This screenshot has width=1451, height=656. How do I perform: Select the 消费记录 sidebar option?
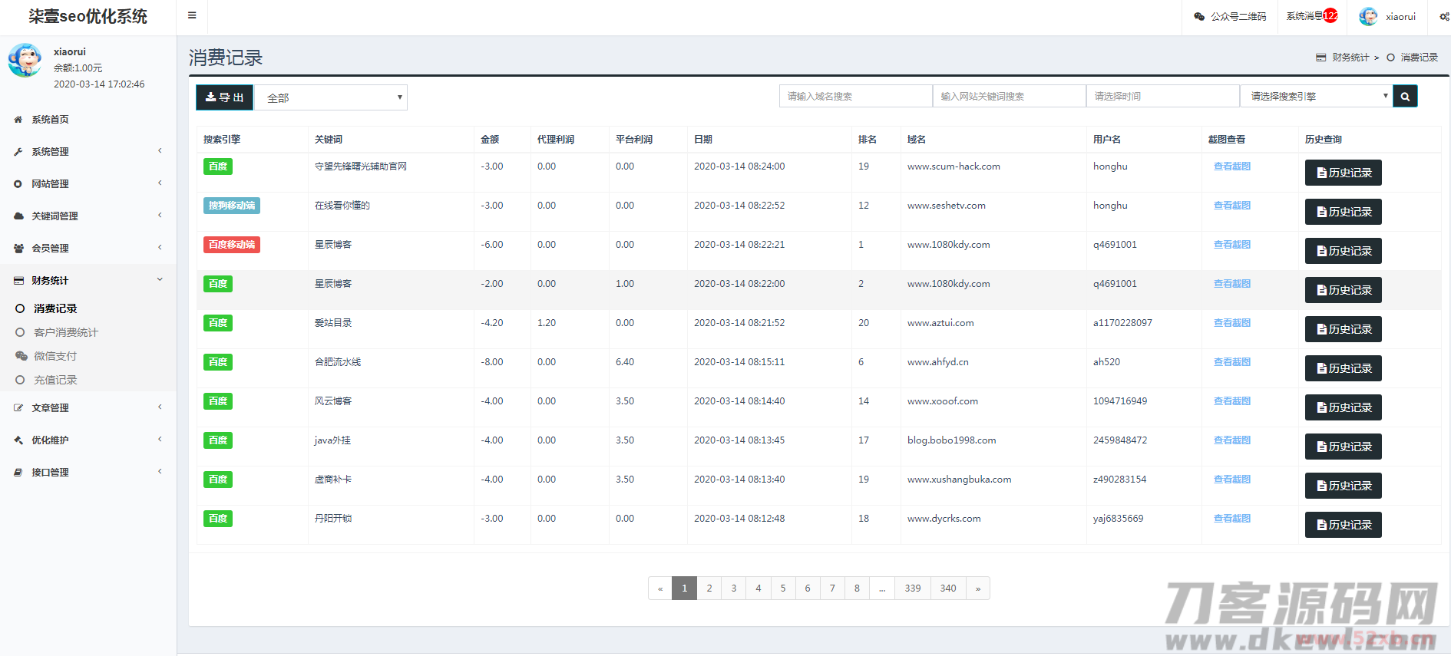point(55,308)
